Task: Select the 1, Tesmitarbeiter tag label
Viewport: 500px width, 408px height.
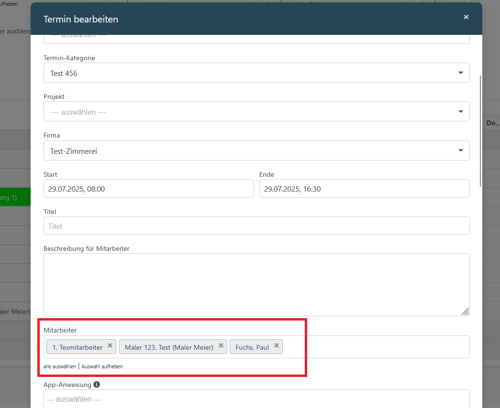Action: click(78, 347)
